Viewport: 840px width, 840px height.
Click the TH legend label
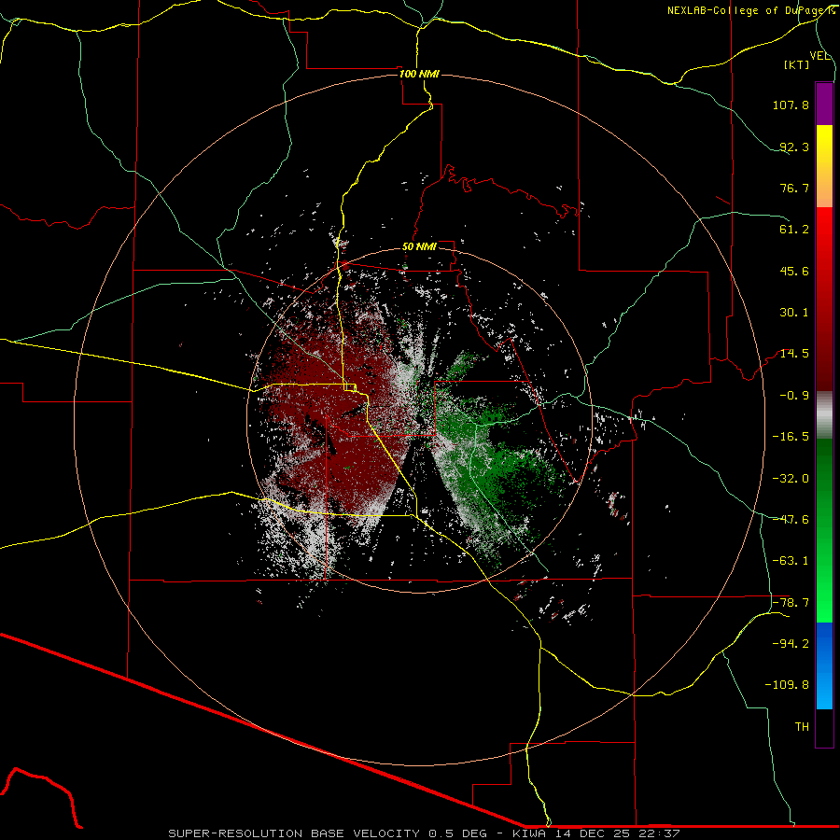click(x=802, y=727)
